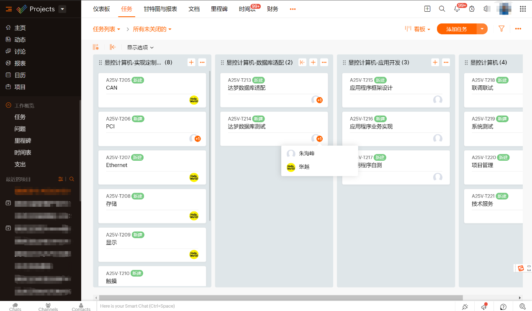Open the task filter funnel icon

click(x=501, y=28)
